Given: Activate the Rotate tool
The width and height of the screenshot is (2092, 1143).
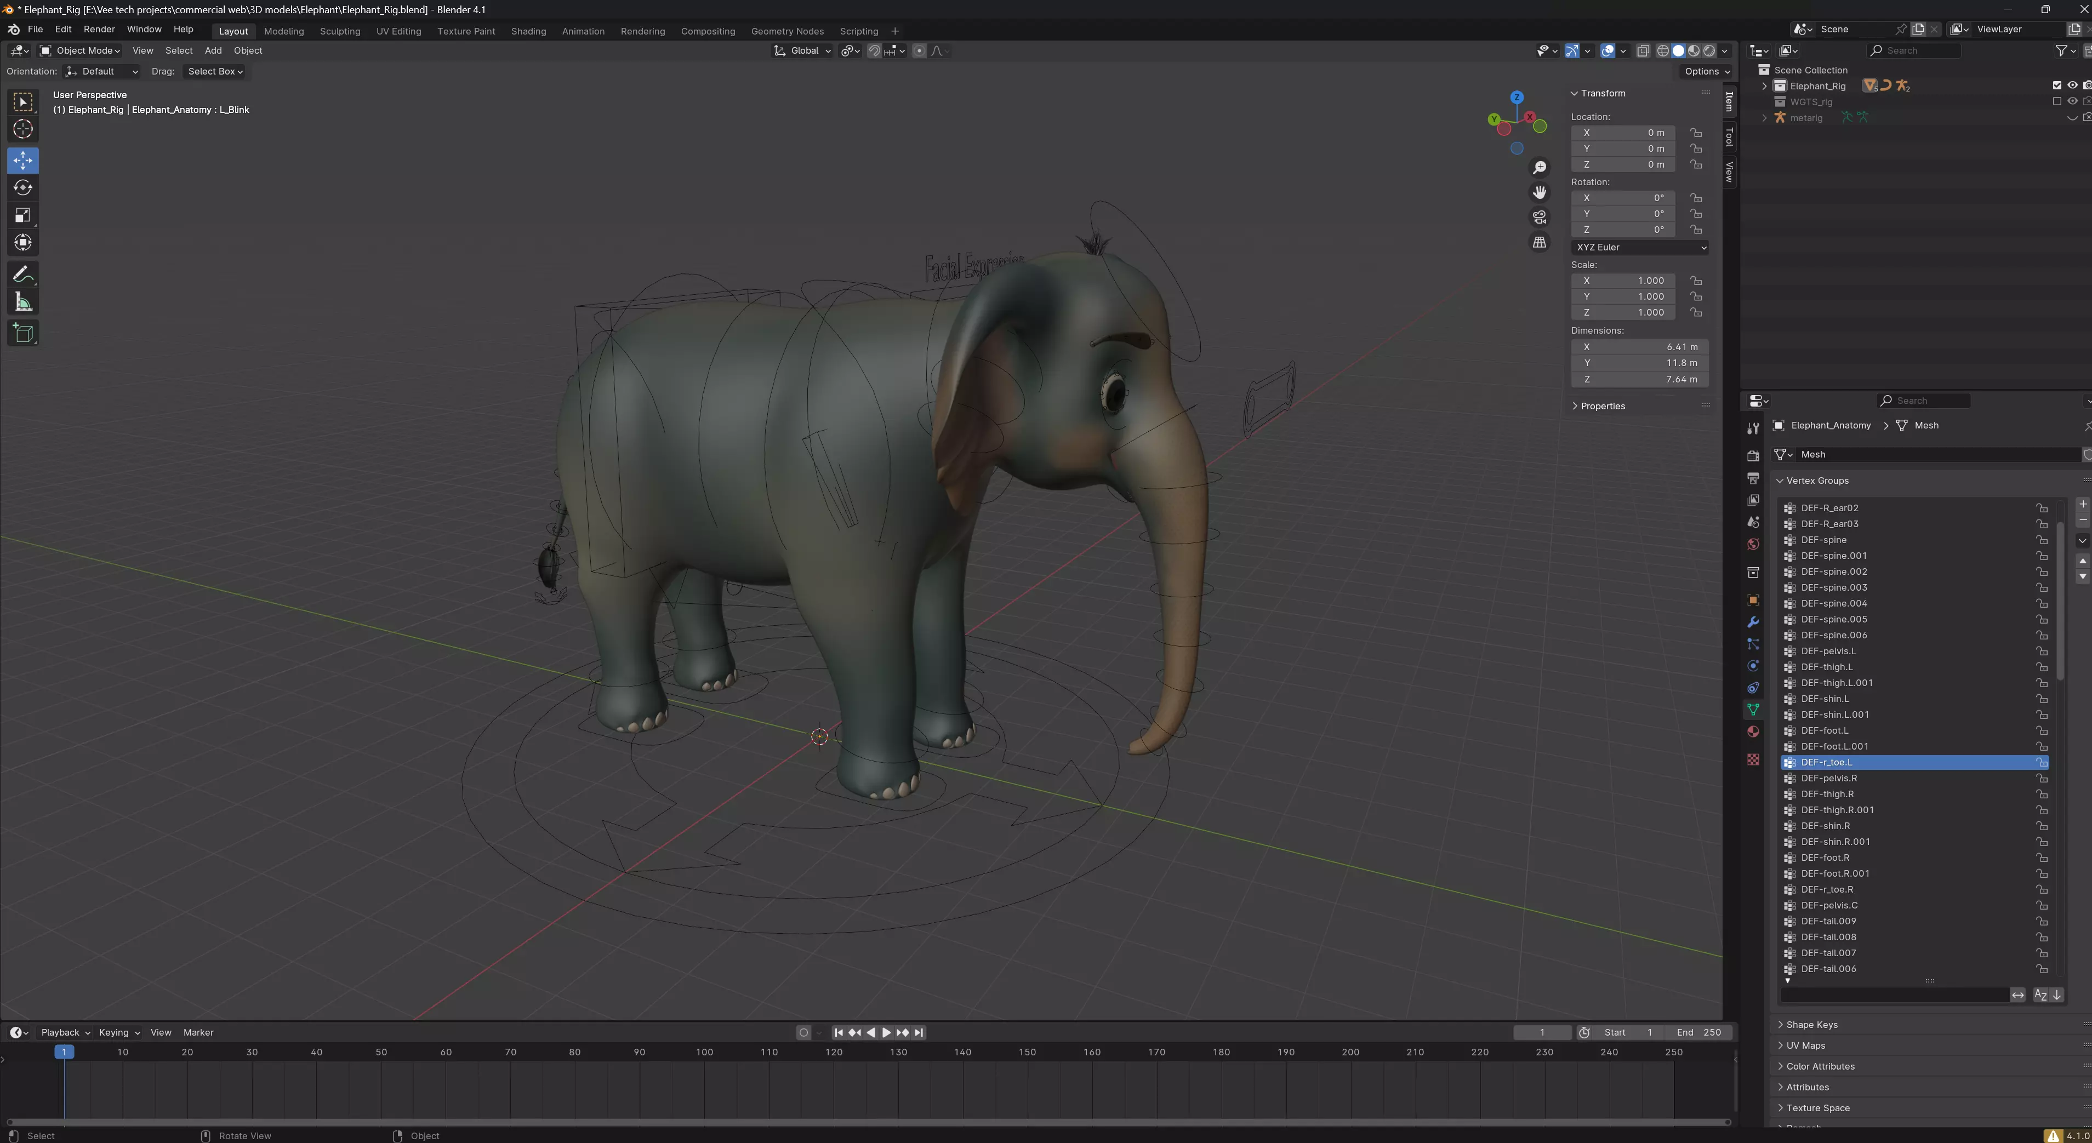Looking at the screenshot, I should point(22,187).
